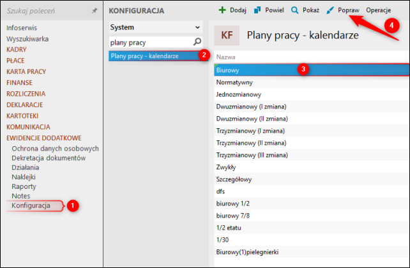Collapse the EWIDENCJE DODATKOWE section
410x268 pixels.
[44, 138]
